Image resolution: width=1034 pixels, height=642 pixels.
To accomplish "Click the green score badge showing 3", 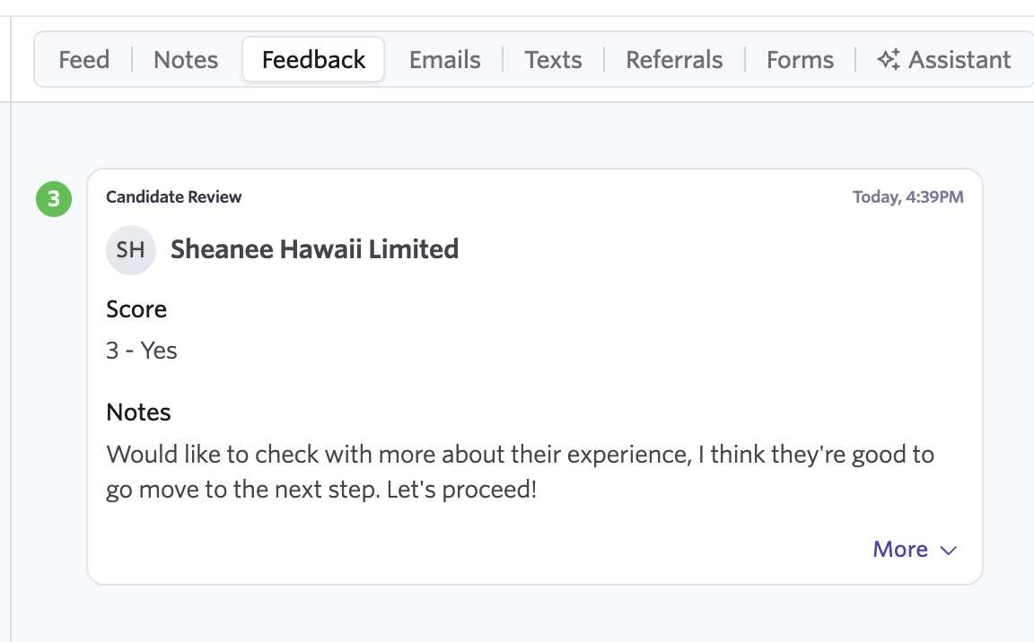I will (54, 199).
